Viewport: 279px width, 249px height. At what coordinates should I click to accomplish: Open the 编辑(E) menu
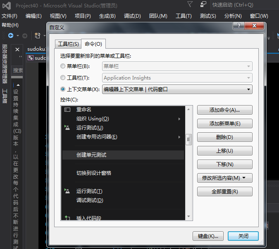pos(33,16)
